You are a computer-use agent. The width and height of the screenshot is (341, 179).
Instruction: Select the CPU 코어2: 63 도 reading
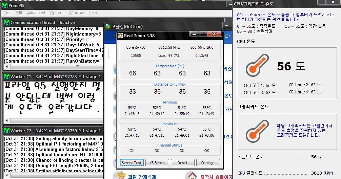tap(305, 85)
